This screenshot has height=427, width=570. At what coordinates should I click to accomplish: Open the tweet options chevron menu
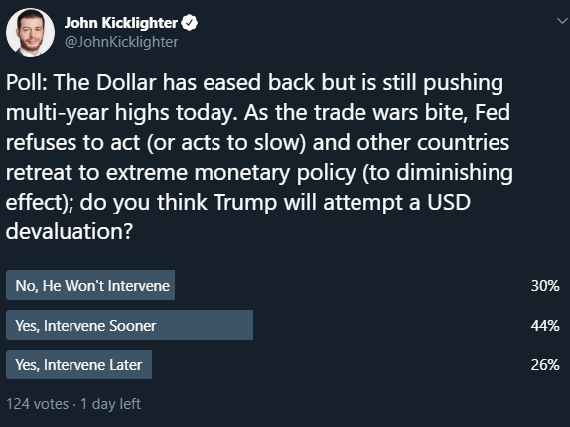tap(562, 21)
